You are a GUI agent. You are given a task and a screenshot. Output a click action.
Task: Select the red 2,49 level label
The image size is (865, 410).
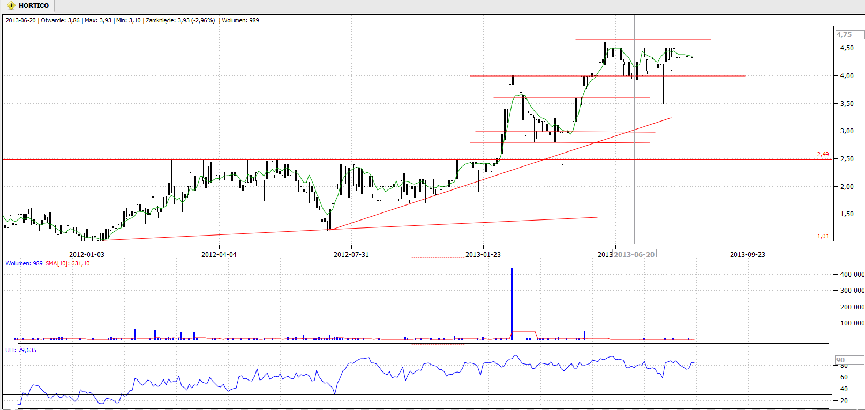pyautogui.click(x=823, y=154)
